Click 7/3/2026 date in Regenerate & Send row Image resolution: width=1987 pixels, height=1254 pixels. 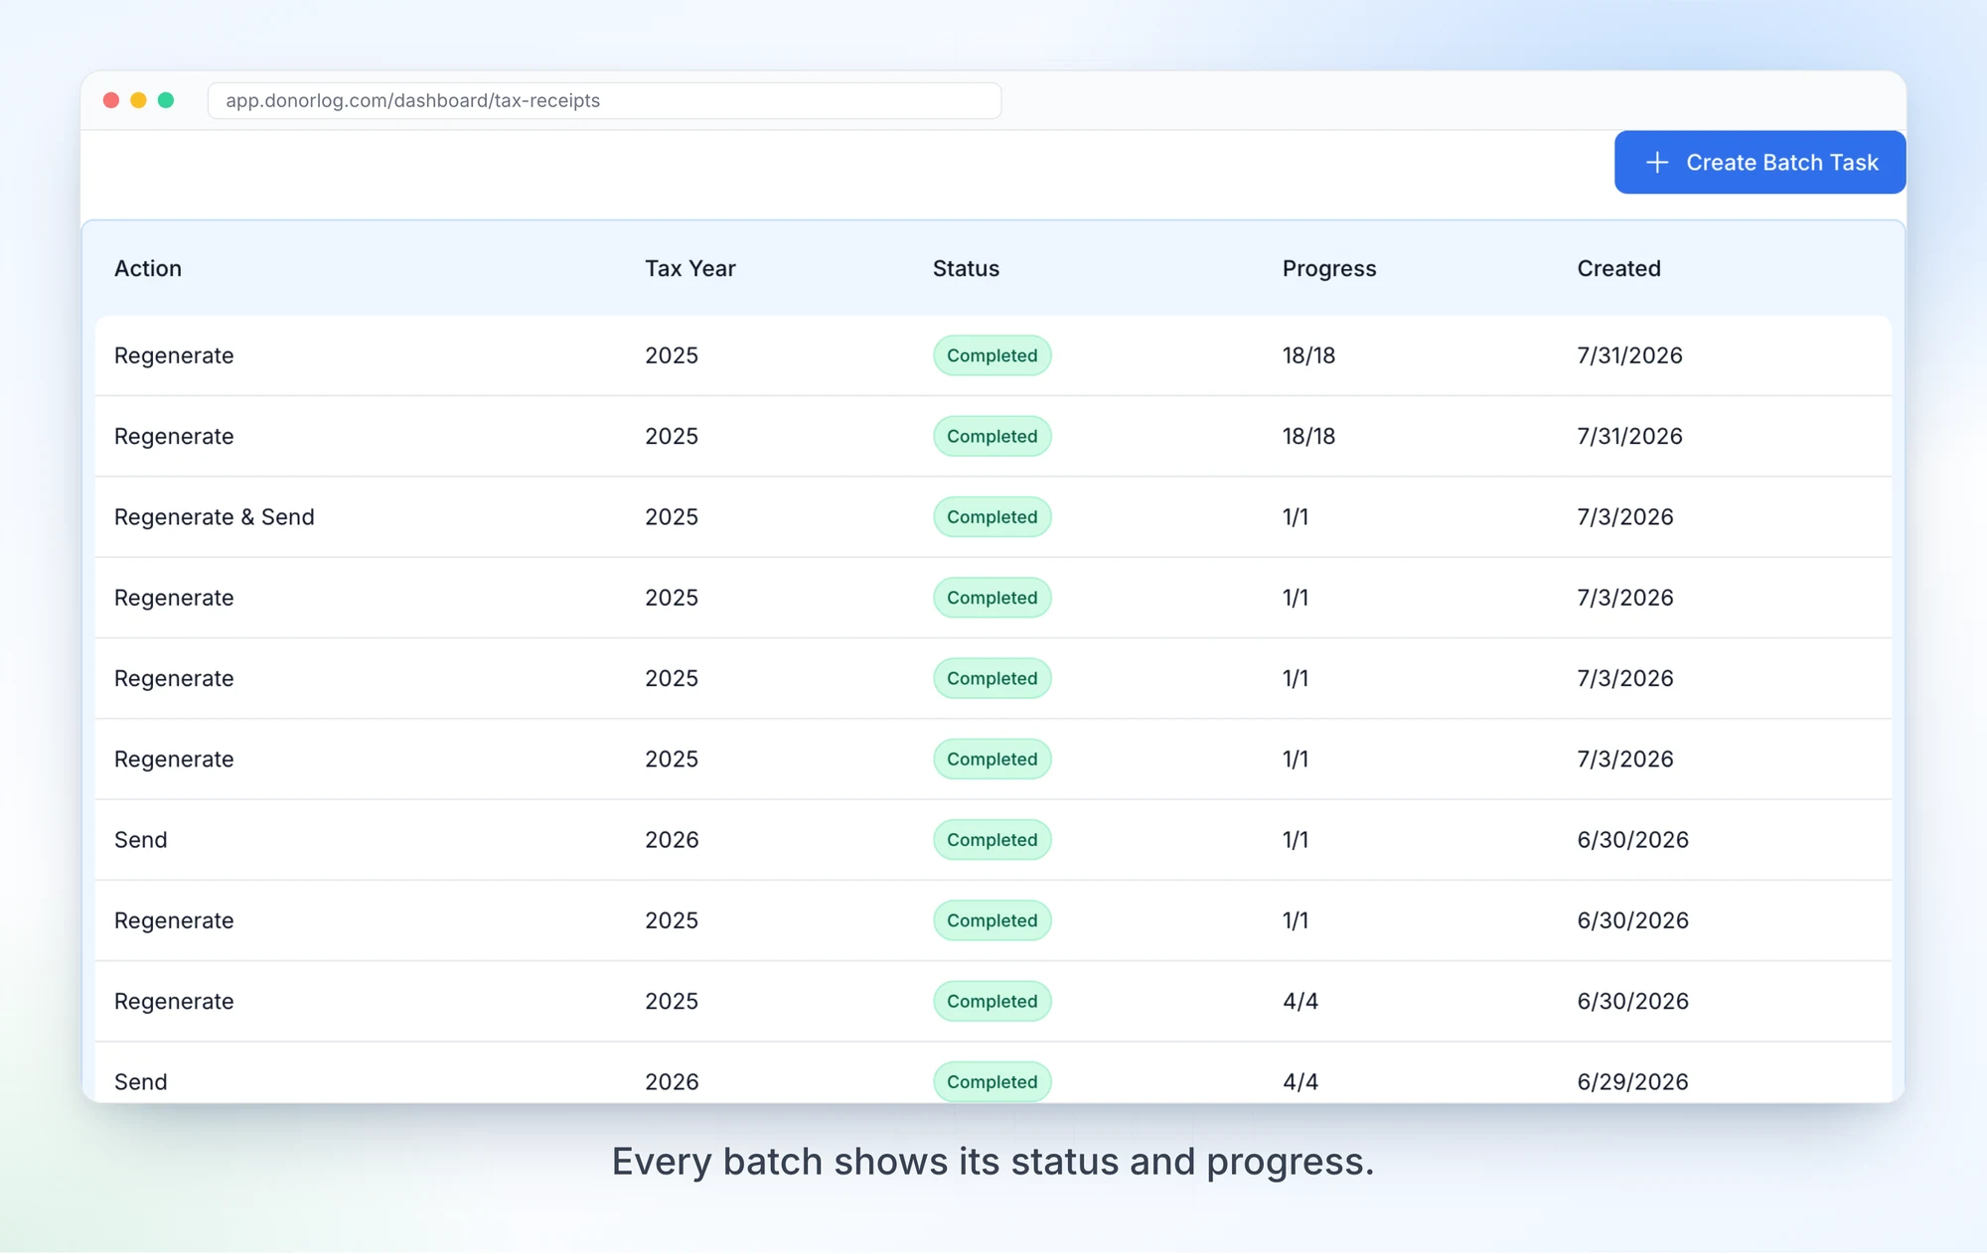coord(1625,517)
